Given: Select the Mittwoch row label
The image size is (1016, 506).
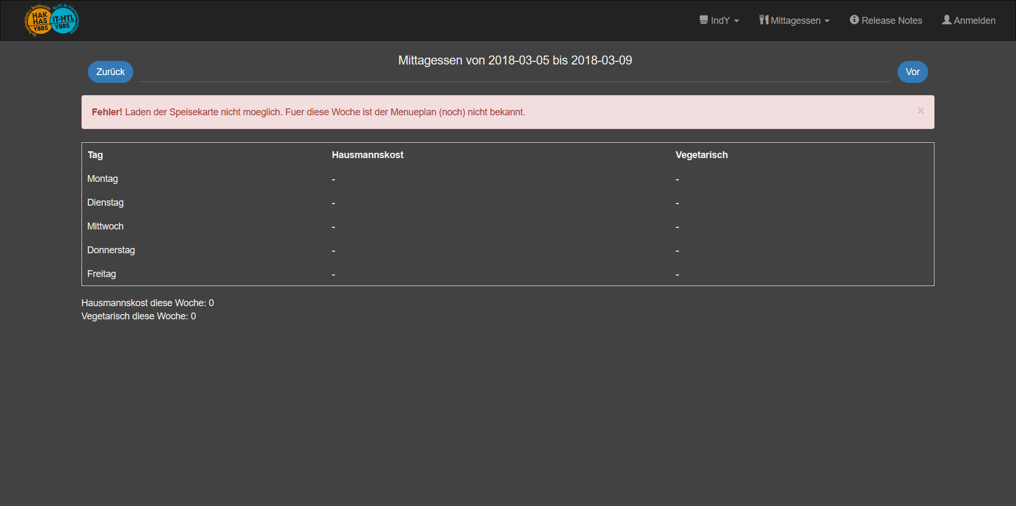Looking at the screenshot, I should tap(105, 226).
